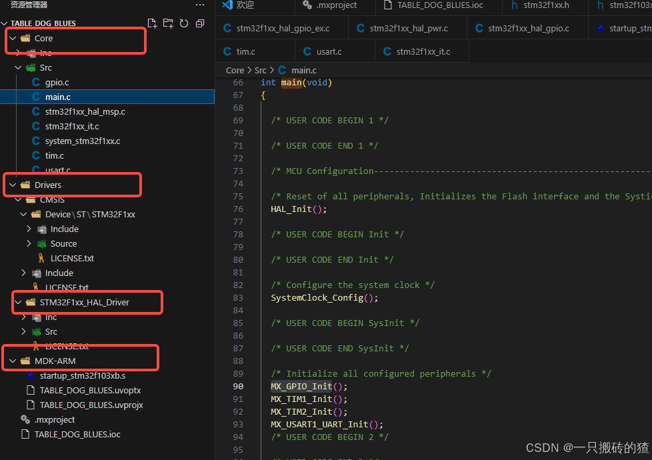This screenshot has height=460, width=652.
Task: Click Src in the breadcrumb path
Action: [x=260, y=70]
